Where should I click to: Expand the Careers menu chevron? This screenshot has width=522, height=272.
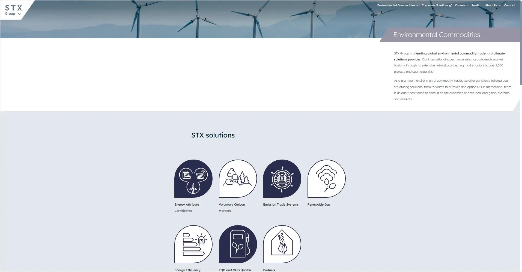point(467,5)
